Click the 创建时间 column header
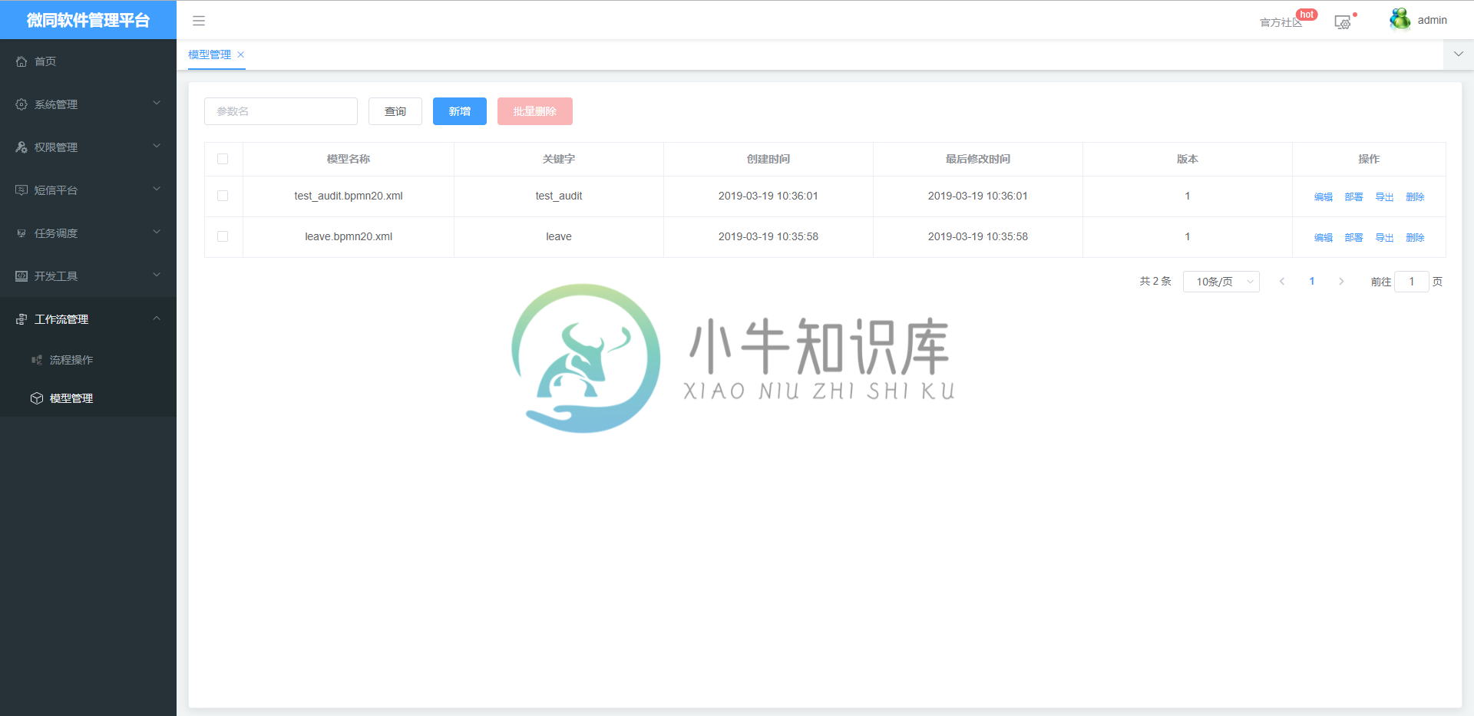The width and height of the screenshot is (1474, 716). tap(768, 159)
